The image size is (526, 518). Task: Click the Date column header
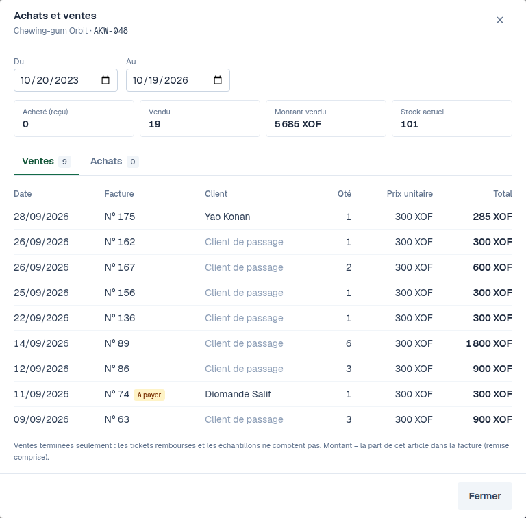click(x=23, y=194)
